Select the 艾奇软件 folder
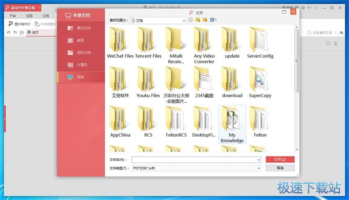Screen dimensions: 349x200 [120, 82]
